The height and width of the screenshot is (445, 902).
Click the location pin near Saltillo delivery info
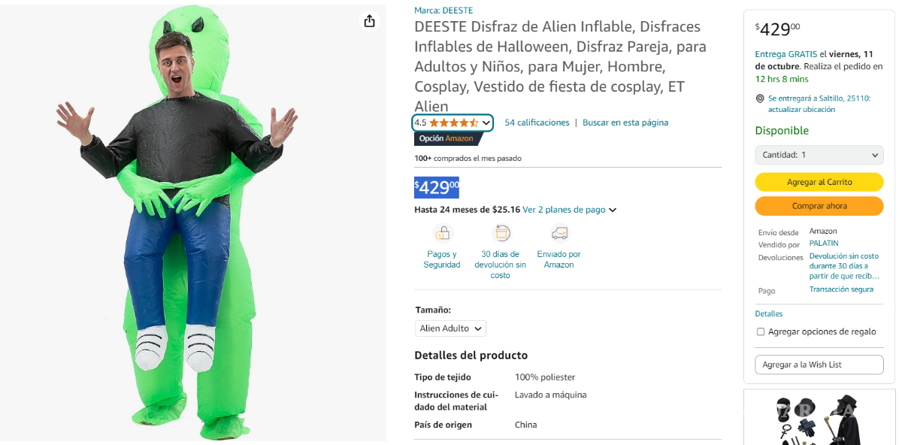760,98
